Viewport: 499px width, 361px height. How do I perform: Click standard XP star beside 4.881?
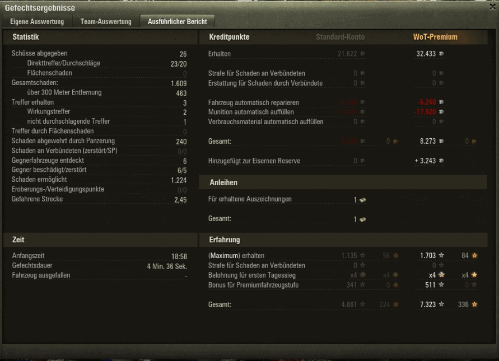point(362,304)
